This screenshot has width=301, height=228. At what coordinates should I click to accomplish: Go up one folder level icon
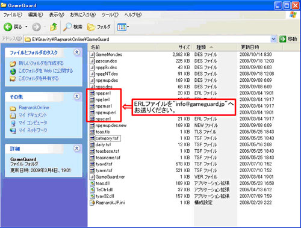click(54, 26)
